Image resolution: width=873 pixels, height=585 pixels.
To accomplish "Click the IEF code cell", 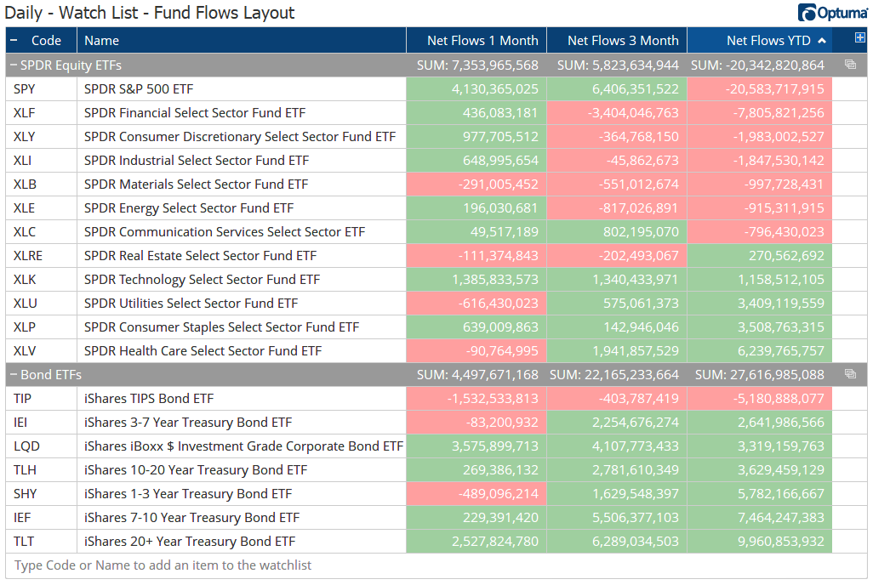I will tap(41, 518).
